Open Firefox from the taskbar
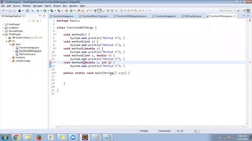 pos(39,137)
